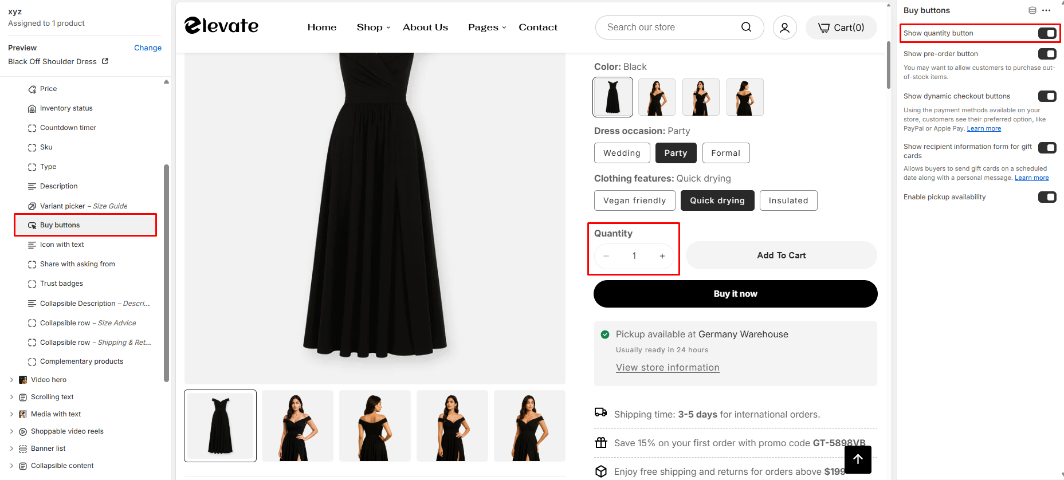Click the search magnifier icon
Image resolution: width=1064 pixels, height=480 pixels.
[746, 27]
